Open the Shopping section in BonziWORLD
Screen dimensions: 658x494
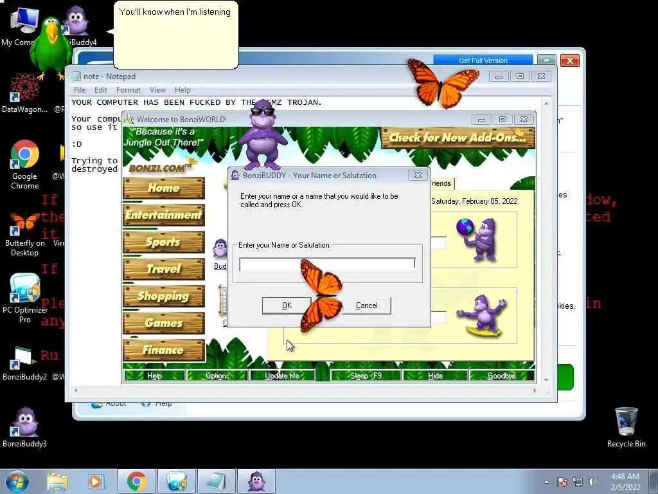[x=164, y=296]
